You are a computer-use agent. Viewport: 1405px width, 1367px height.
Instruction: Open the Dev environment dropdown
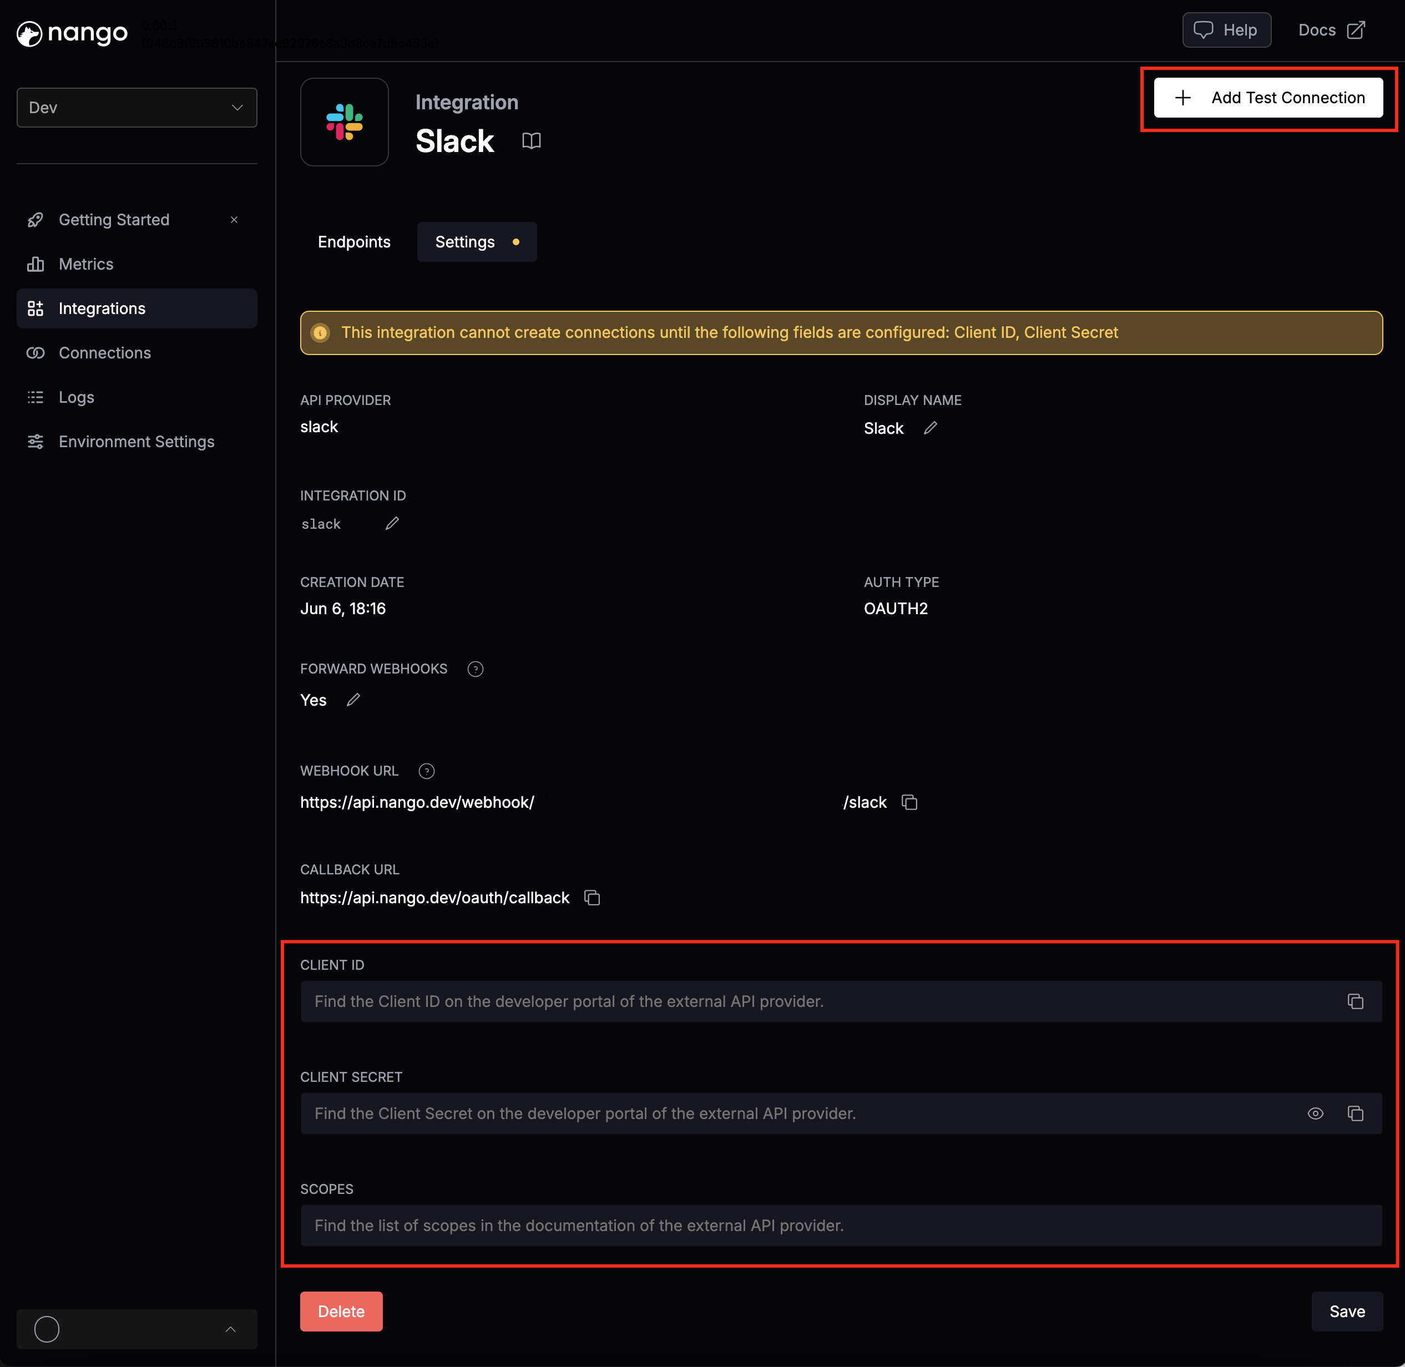137,108
